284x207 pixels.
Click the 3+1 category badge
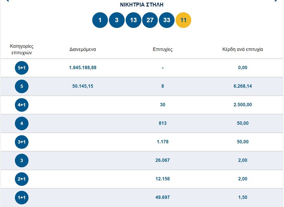(x=22, y=142)
